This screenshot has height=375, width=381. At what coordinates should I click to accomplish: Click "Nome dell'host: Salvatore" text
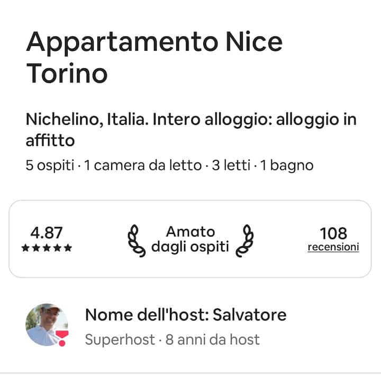[185, 315]
